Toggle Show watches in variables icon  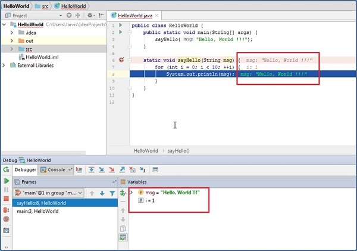[x=123, y=237]
